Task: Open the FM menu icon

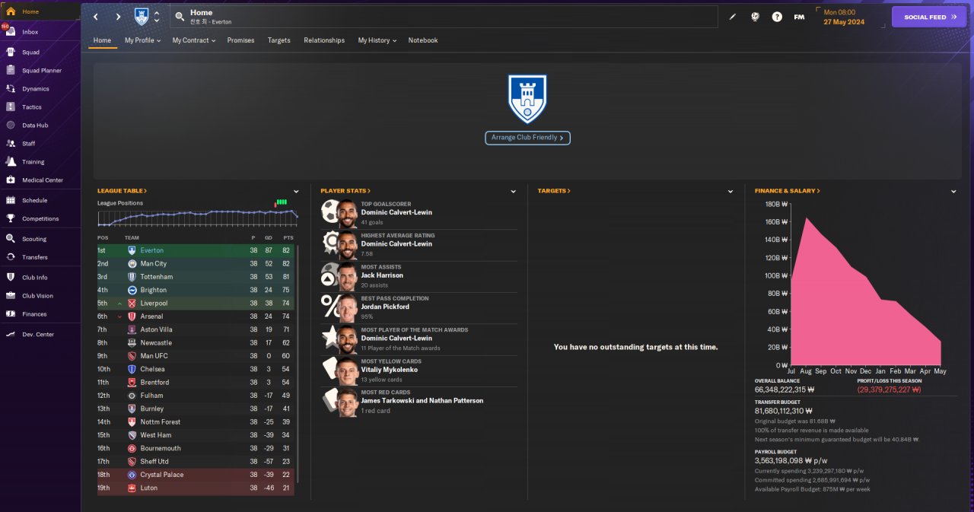Action: (x=799, y=17)
